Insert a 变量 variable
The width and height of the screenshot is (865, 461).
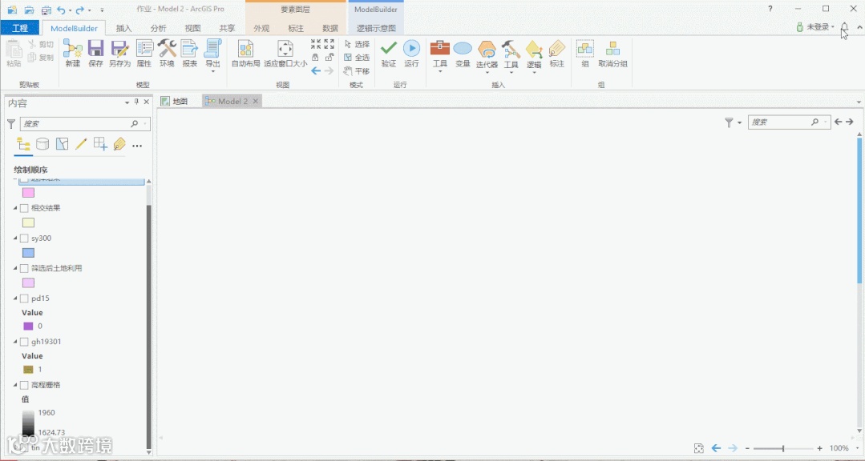click(463, 54)
